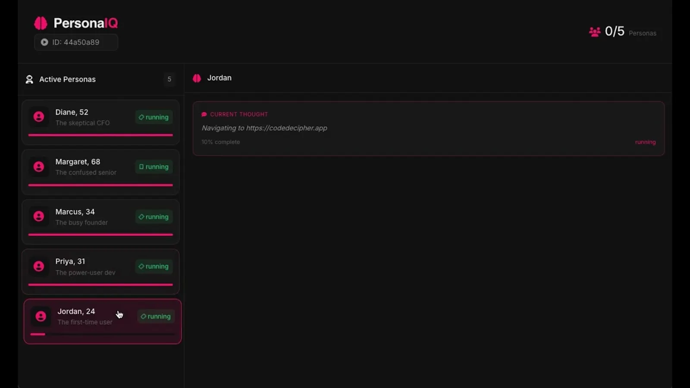Image resolution: width=690 pixels, height=388 pixels.
Task: Click the running badge for Diane
Action: [154, 117]
